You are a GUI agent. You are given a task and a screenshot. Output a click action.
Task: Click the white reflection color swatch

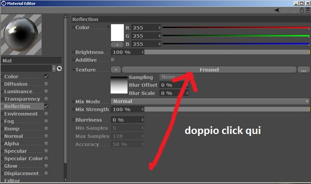point(117,33)
